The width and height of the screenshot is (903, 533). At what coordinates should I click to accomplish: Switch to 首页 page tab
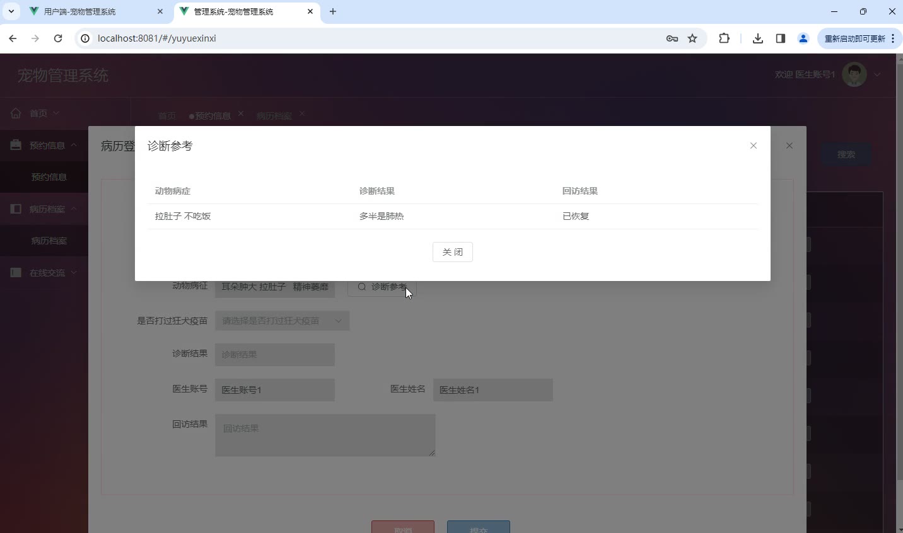point(166,116)
